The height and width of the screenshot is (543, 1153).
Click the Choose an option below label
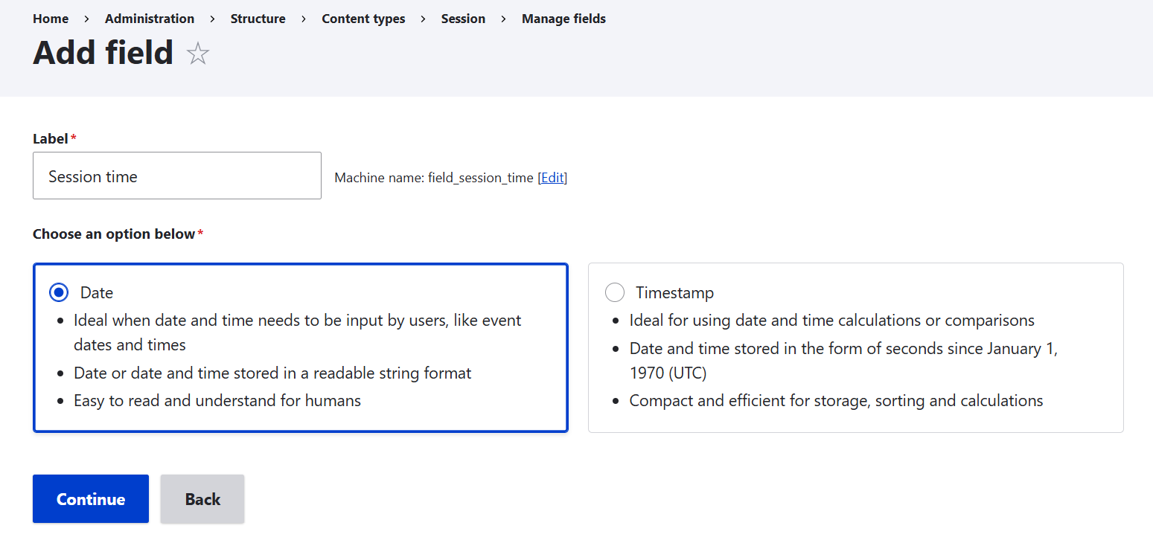tap(114, 233)
